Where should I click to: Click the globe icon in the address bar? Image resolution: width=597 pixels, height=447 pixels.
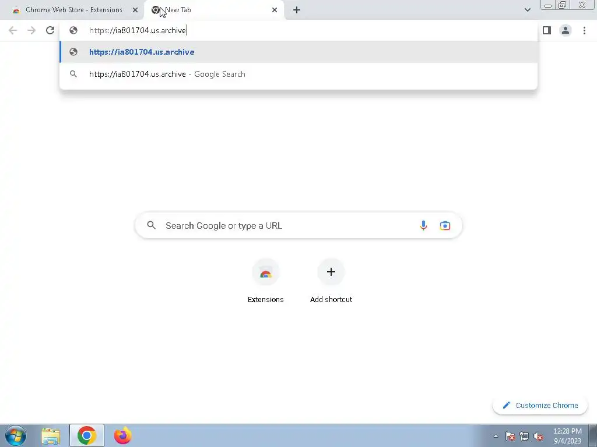[73, 30]
